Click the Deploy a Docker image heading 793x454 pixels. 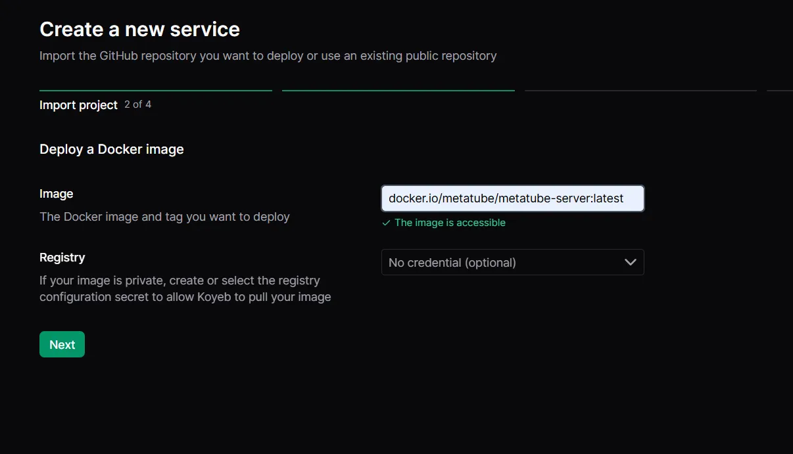(112, 149)
